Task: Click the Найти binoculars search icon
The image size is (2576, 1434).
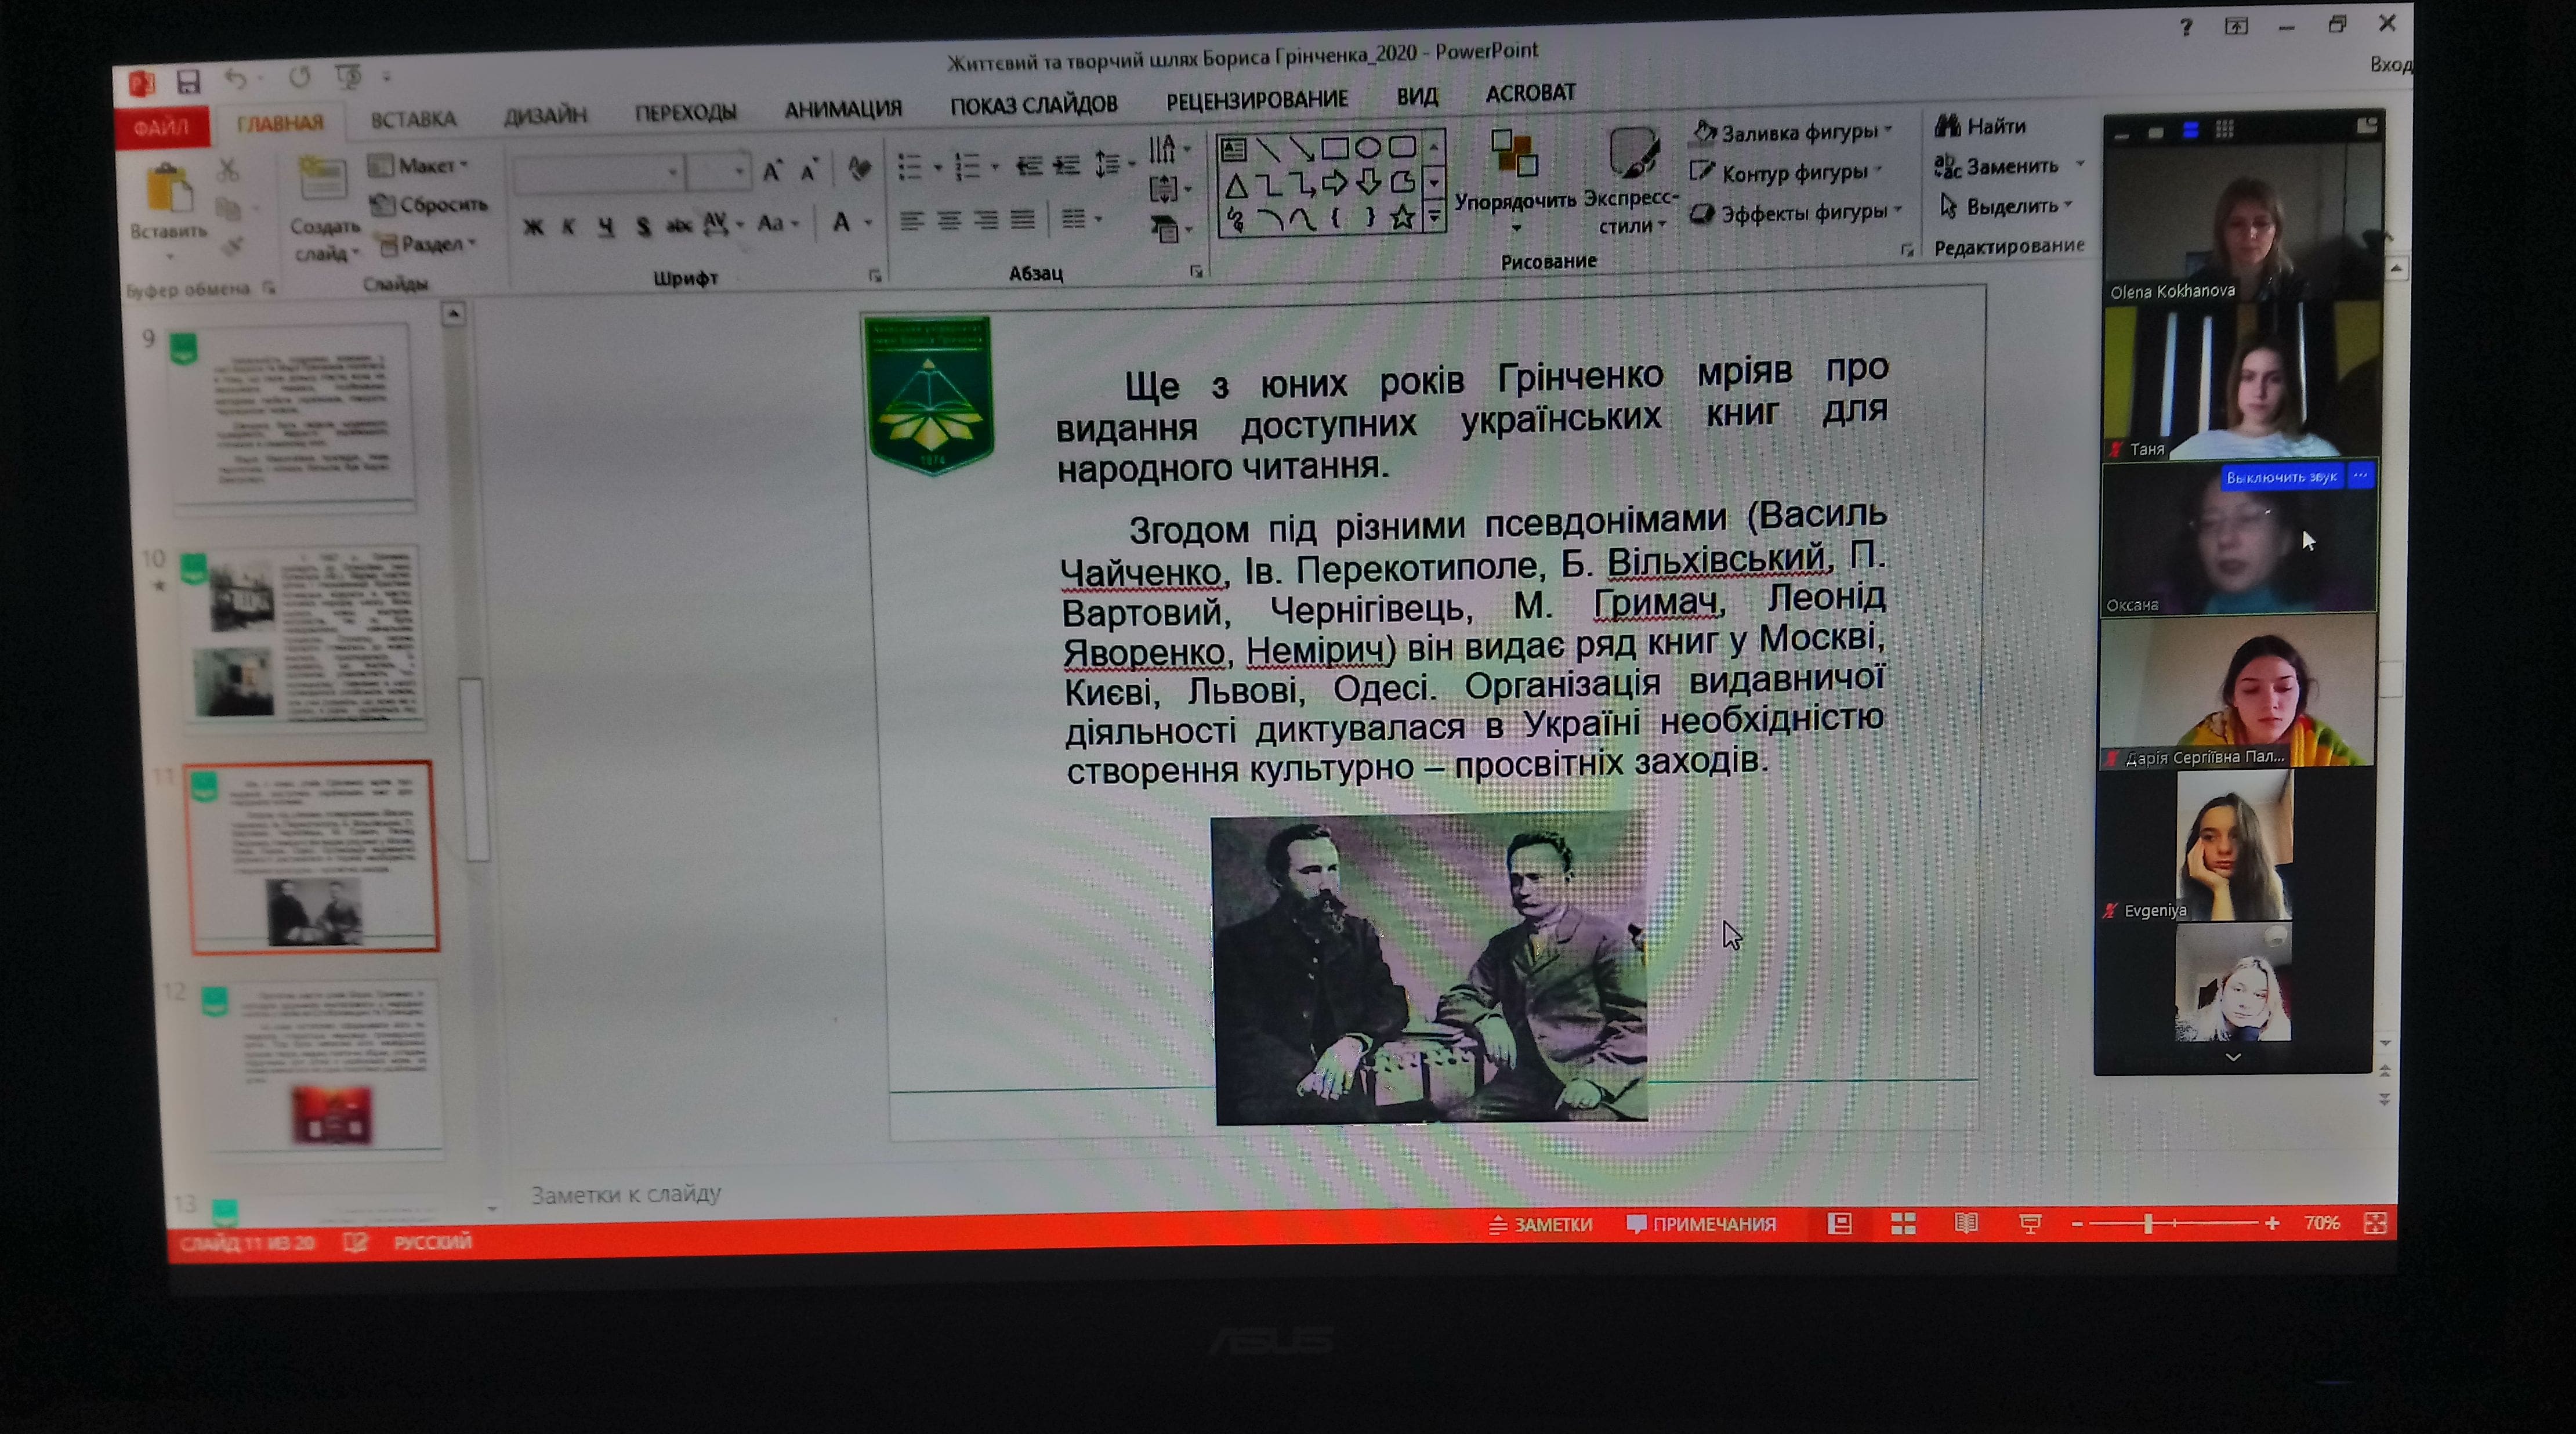Action: [1947, 126]
